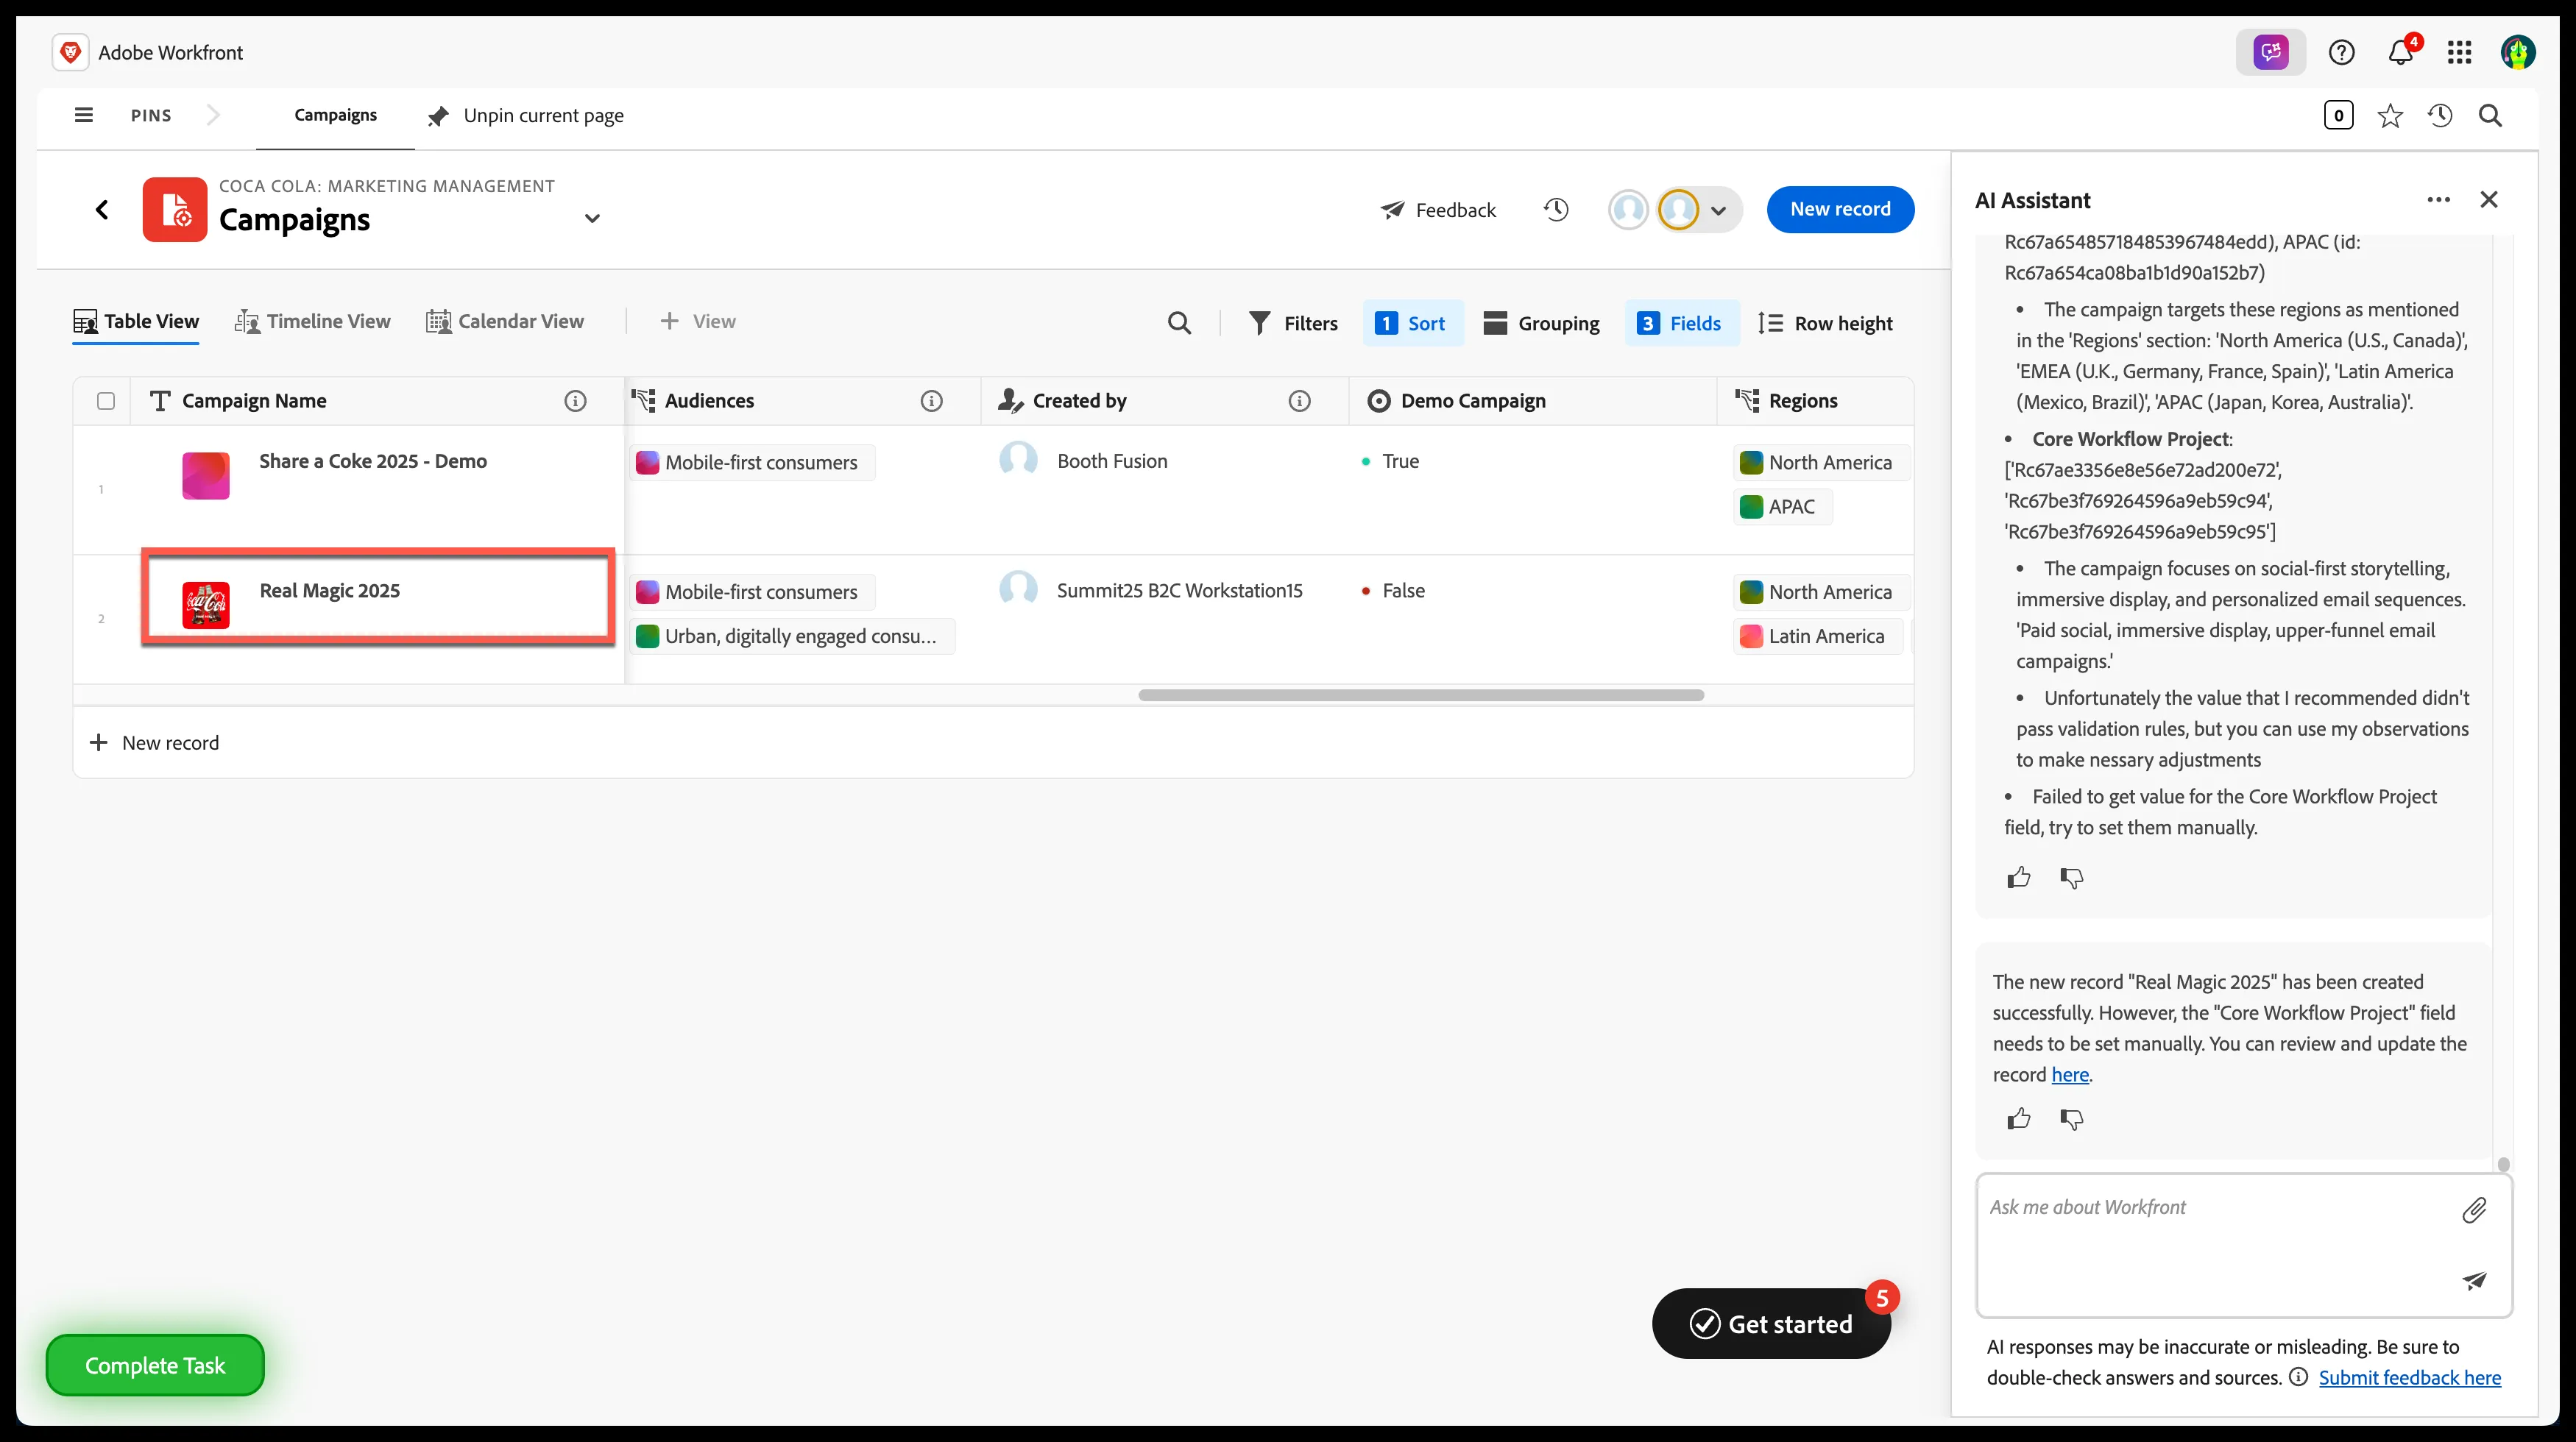Image resolution: width=2576 pixels, height=1442 pixels.
Task: Search table with magnifier near Filters
Action: coord(1179,323)
